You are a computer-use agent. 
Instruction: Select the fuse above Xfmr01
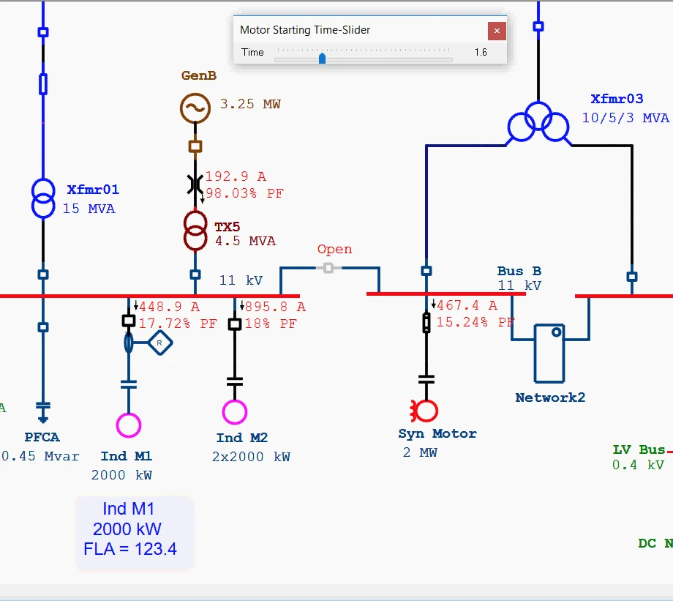tap(43, 84)
